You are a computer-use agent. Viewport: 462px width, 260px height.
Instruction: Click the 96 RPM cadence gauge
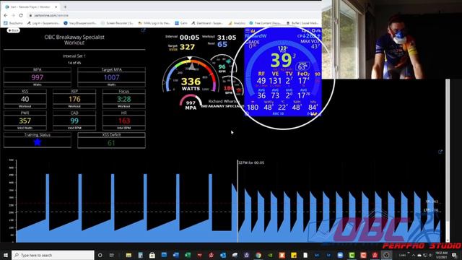tap(223, 66)
